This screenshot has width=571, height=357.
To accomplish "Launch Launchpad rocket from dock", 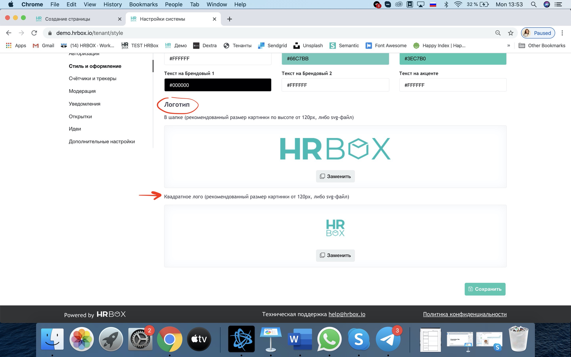I will (111, 339).
